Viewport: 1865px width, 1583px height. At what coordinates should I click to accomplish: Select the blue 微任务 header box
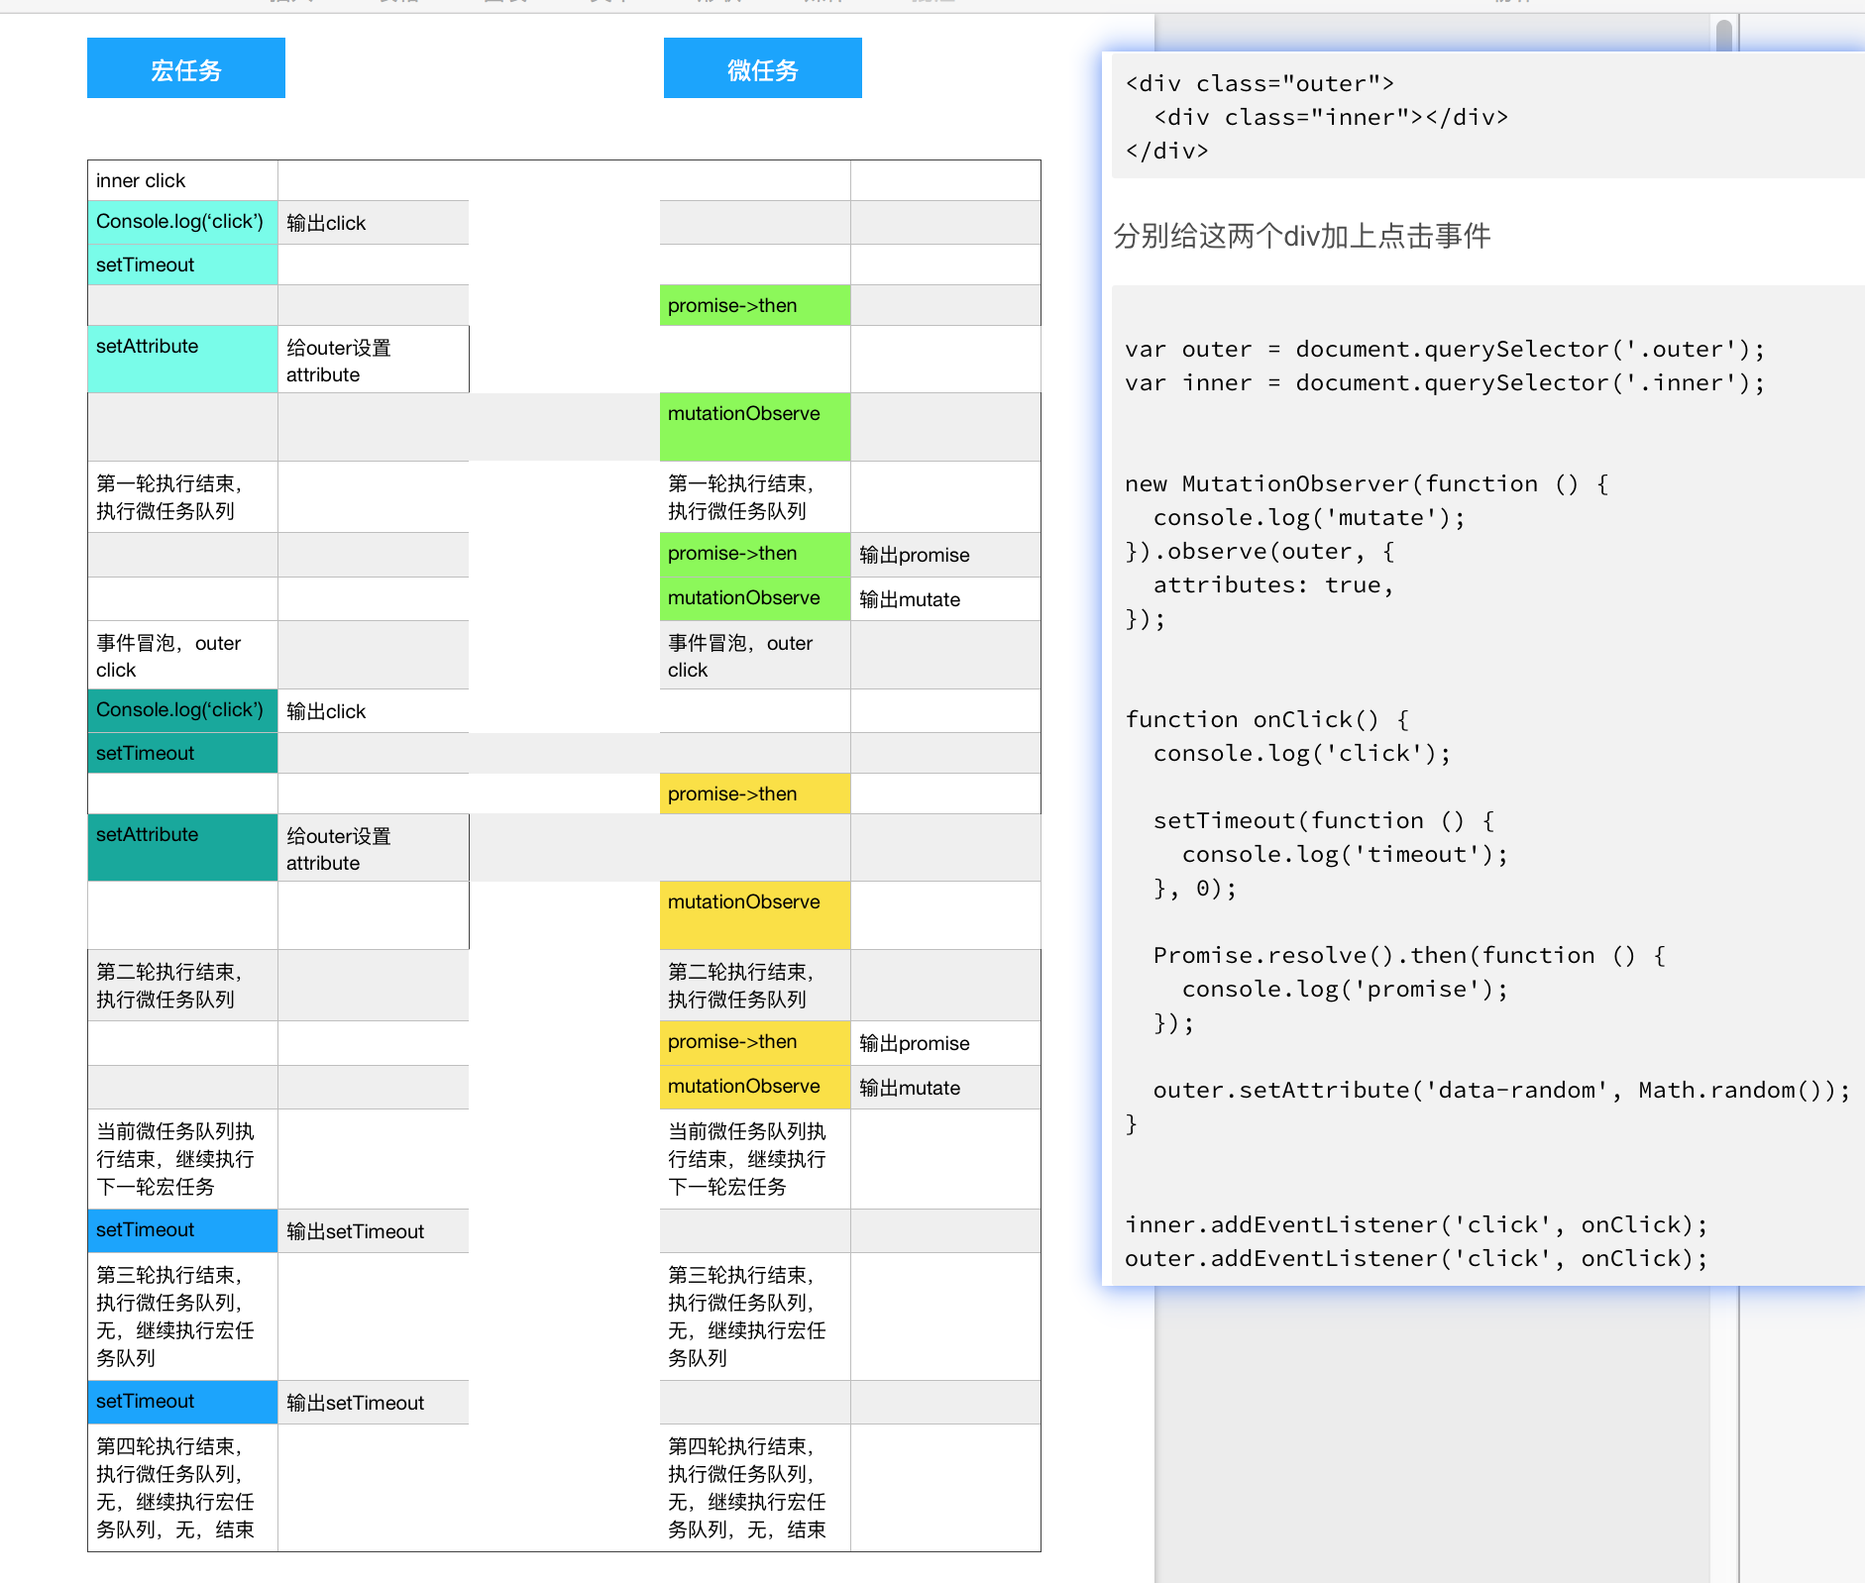[763, 68]
